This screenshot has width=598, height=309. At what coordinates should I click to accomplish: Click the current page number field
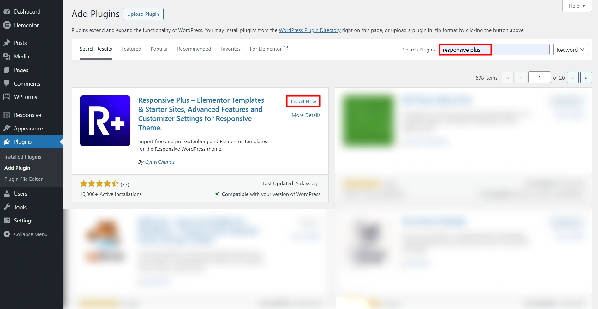coord(540,78)
